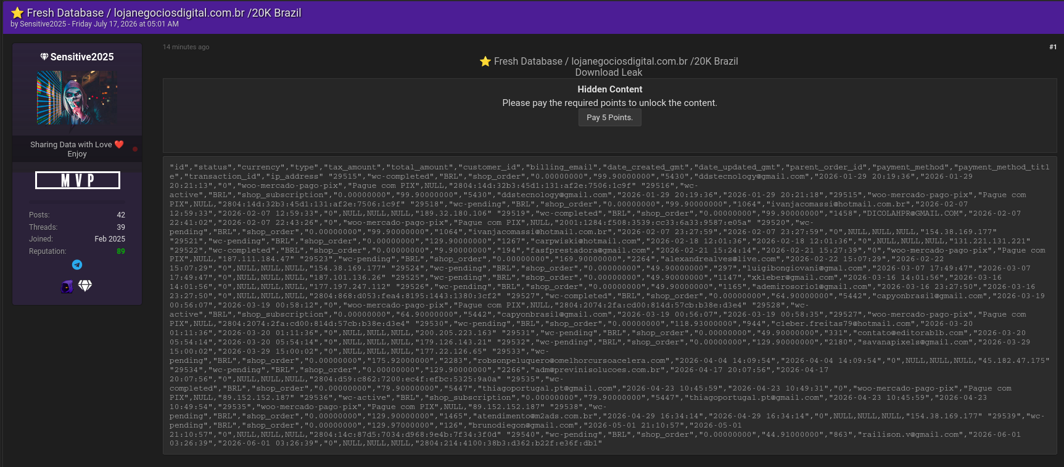The image size is (1064, 467).
Task: Click the Pay 5 Points button
Action: pyautogui.click(x=609, y=118)
